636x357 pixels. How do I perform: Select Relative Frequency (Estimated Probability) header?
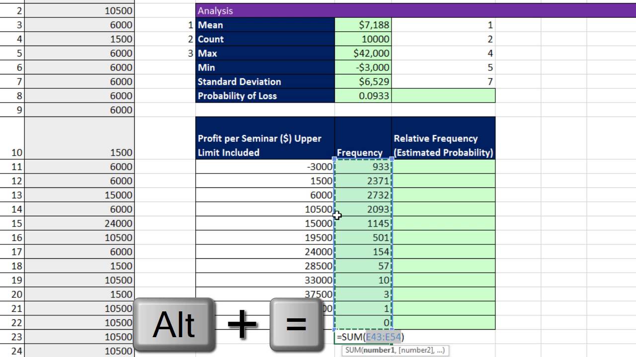coord(444,138)
